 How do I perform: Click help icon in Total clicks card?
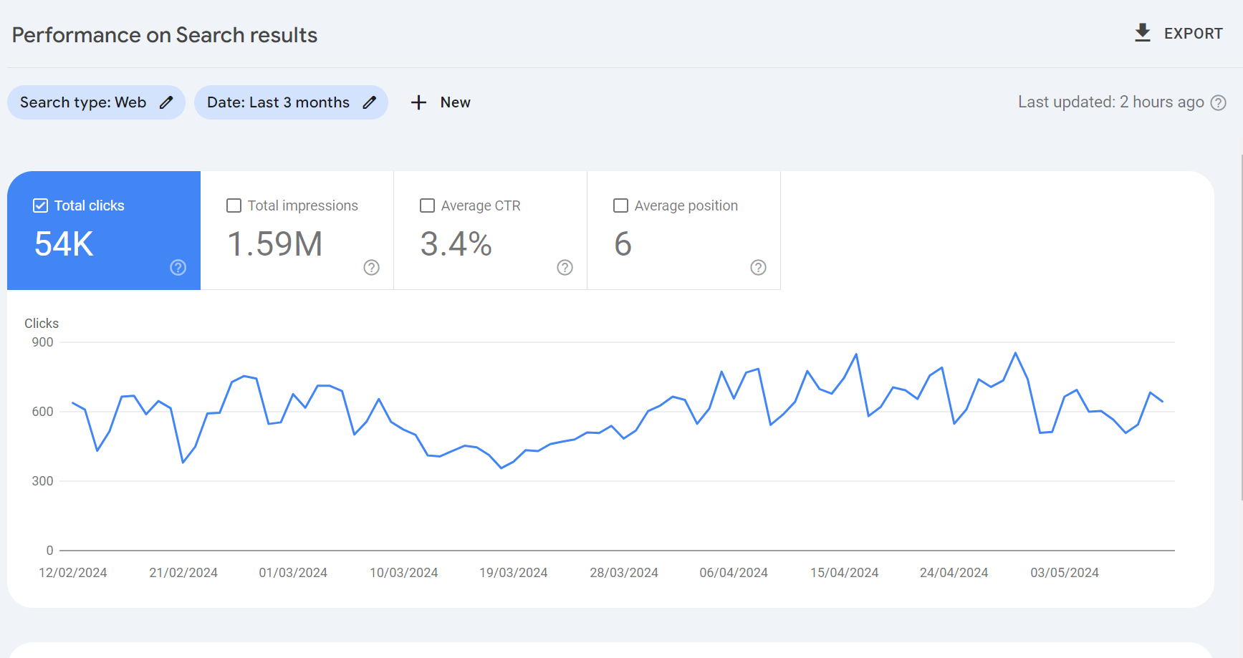(x=178, y=267)
